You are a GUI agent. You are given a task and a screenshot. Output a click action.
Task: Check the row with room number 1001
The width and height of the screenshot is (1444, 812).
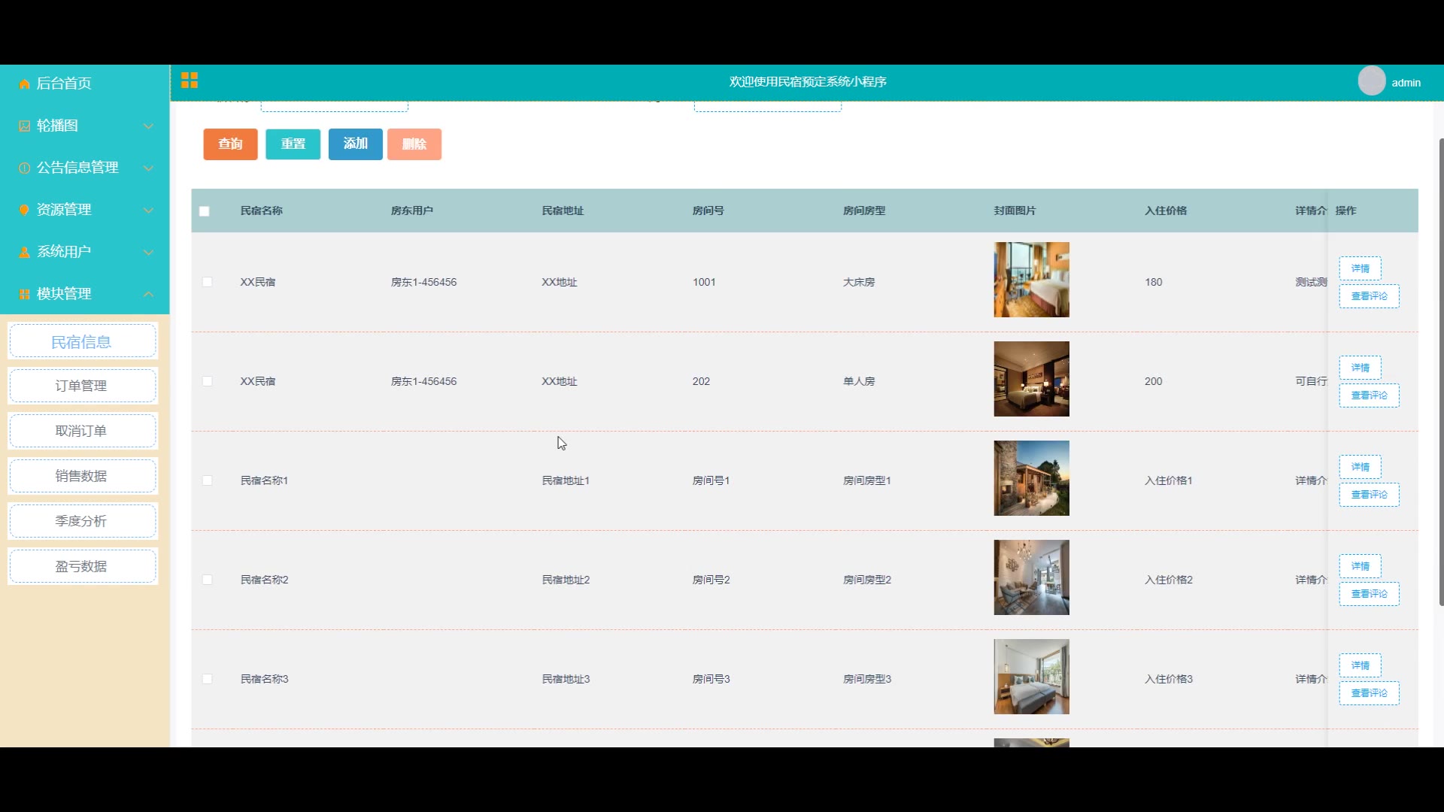[207, 282]
